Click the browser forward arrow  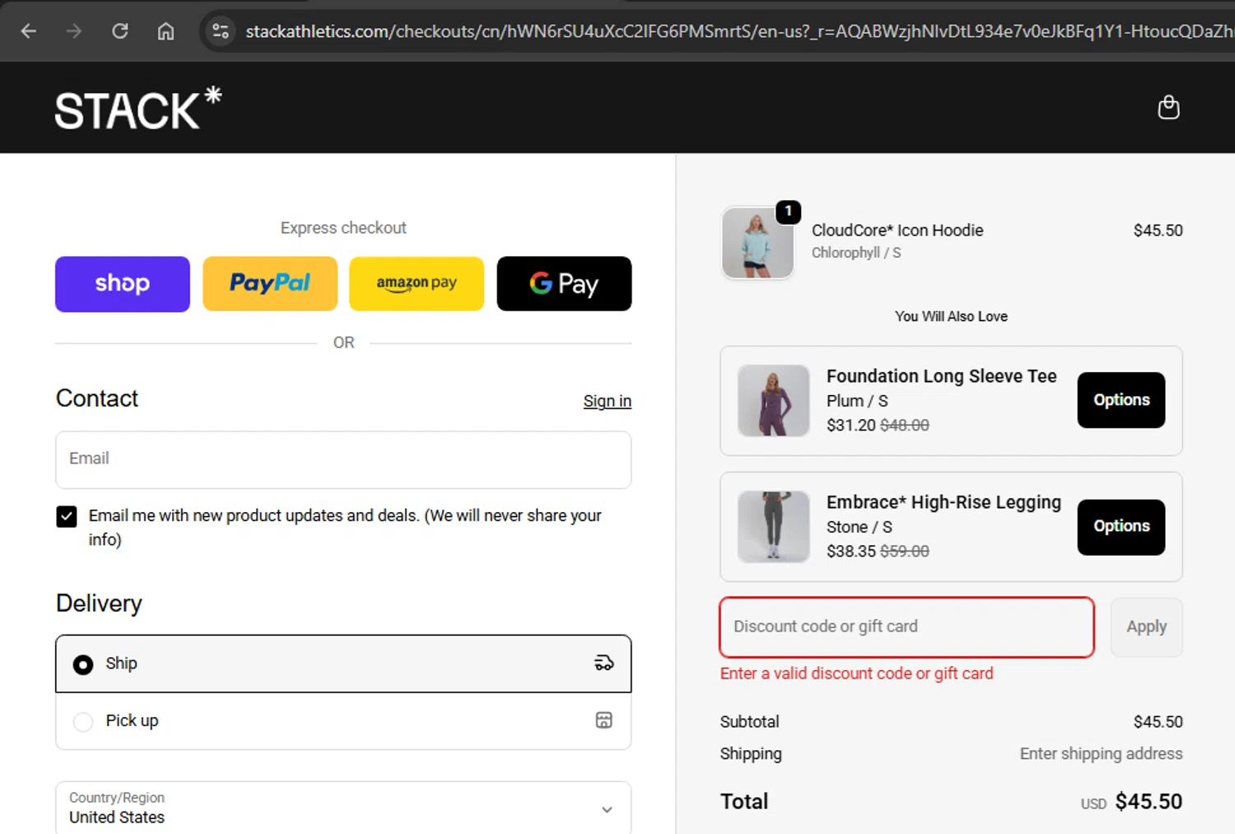pos(74,31)
